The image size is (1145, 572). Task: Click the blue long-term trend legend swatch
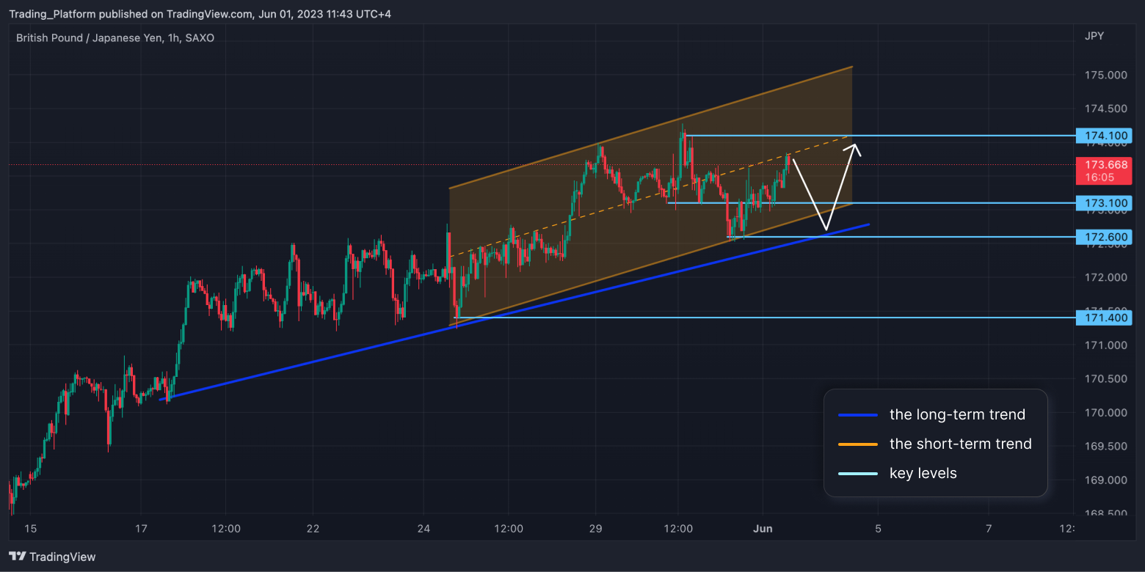858,415
